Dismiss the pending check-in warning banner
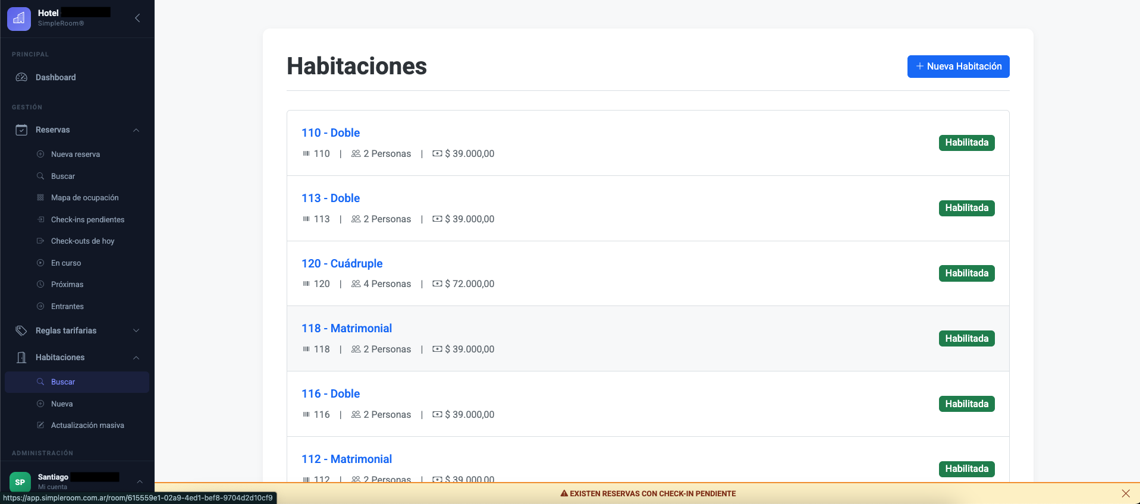This screenshot has height=504, width=1140. (1126, 493)
